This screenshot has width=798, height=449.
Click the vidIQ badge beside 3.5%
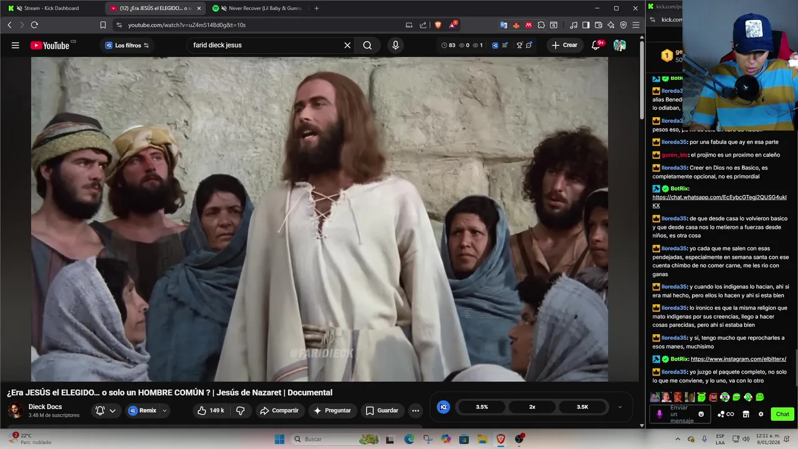(443, 407)
